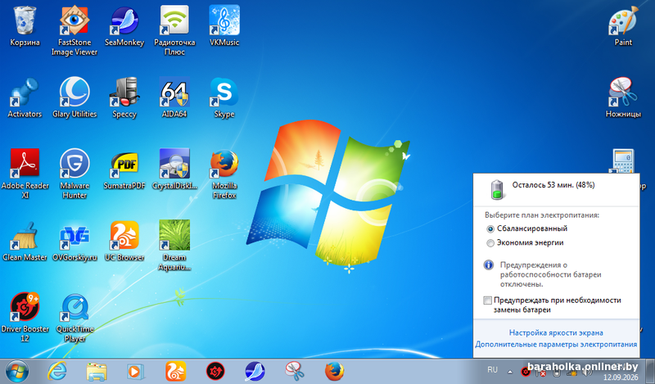
Task: Open FastStone Image Viewer shortcut
Action: (x=75, y=30)
